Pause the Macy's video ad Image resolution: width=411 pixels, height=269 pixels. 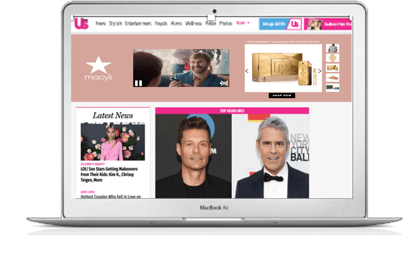click(138, 83)
